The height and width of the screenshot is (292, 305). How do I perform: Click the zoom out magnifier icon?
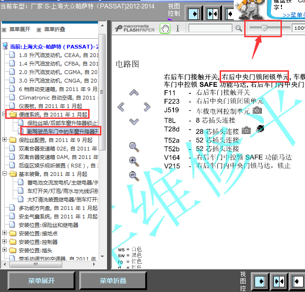pyautogui.click(x=134, y=176)
